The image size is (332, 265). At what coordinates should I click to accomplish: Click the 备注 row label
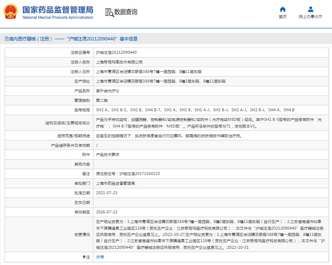[x=86, y=174]
